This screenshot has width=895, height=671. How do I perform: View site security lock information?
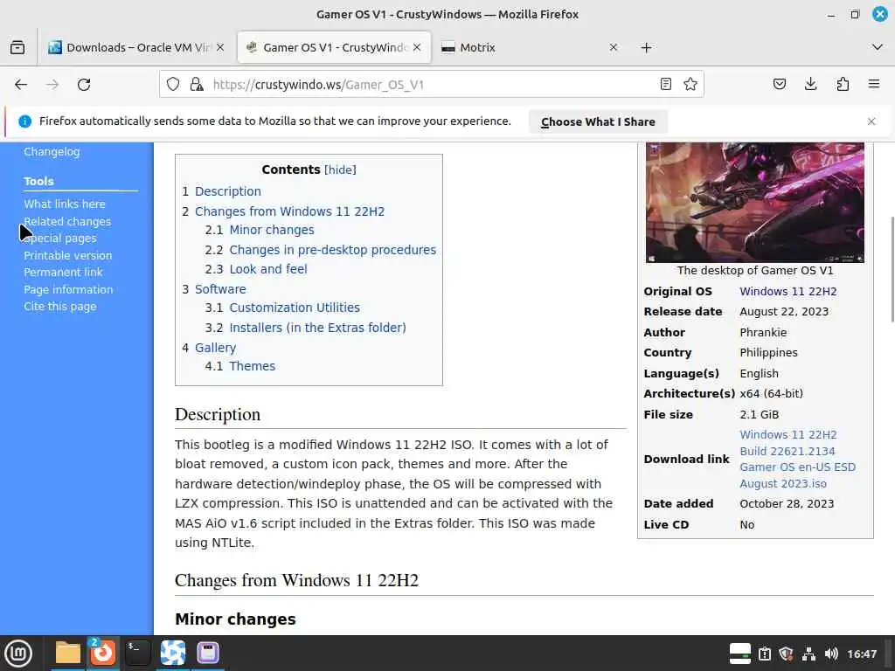(197, 85)
